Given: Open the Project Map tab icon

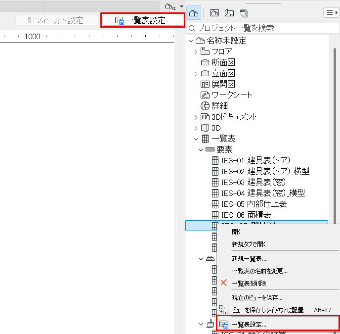Looking at the screenshot, I should point(193,13).
